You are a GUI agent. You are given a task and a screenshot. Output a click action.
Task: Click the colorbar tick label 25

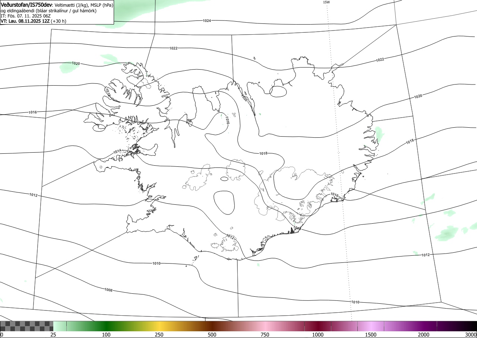[x=53, y=335]
